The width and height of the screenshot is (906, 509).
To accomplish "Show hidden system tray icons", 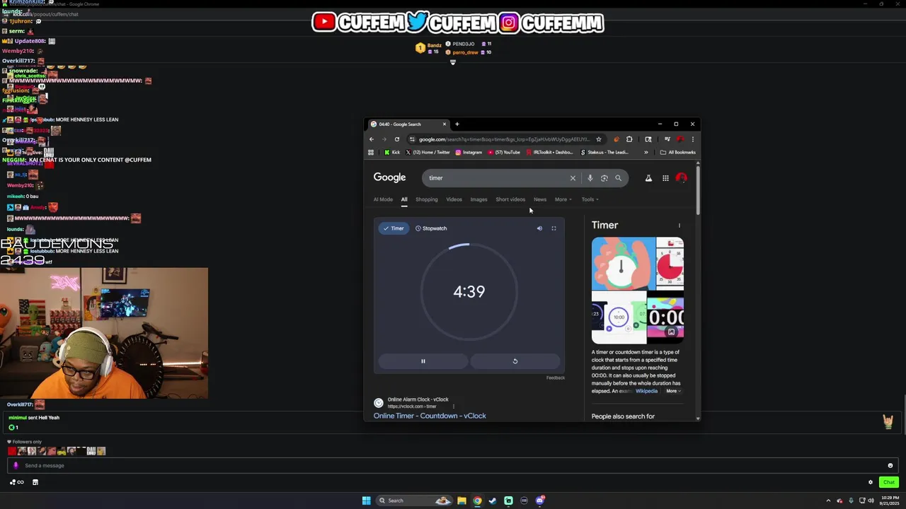I will click(x=828, y=501).
